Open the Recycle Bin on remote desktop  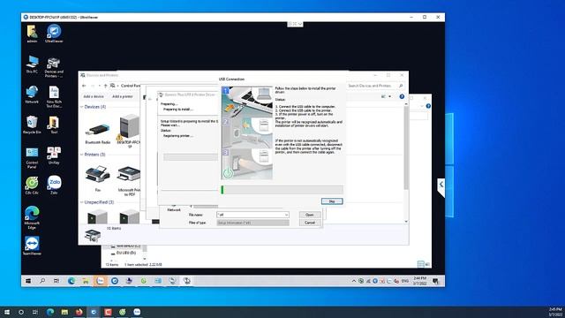[32, 125]
